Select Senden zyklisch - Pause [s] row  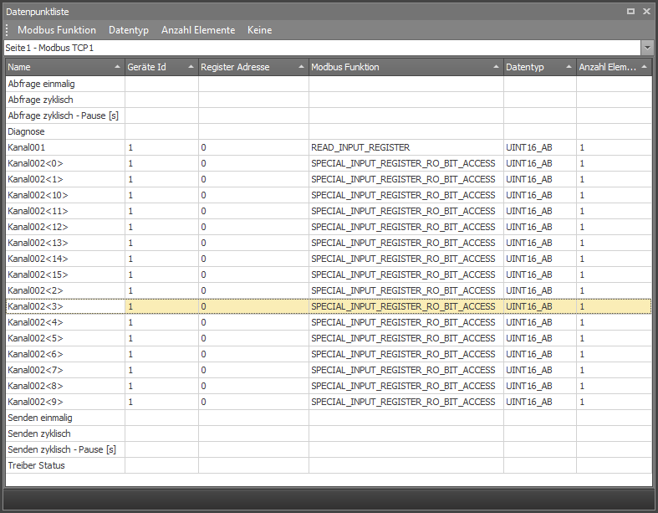329,450
